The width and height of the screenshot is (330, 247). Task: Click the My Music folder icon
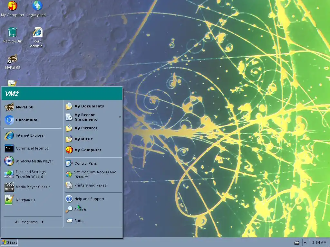click(x=69, y=139)
